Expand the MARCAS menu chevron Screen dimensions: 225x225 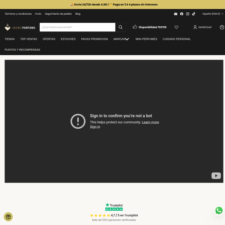[127, 39]
